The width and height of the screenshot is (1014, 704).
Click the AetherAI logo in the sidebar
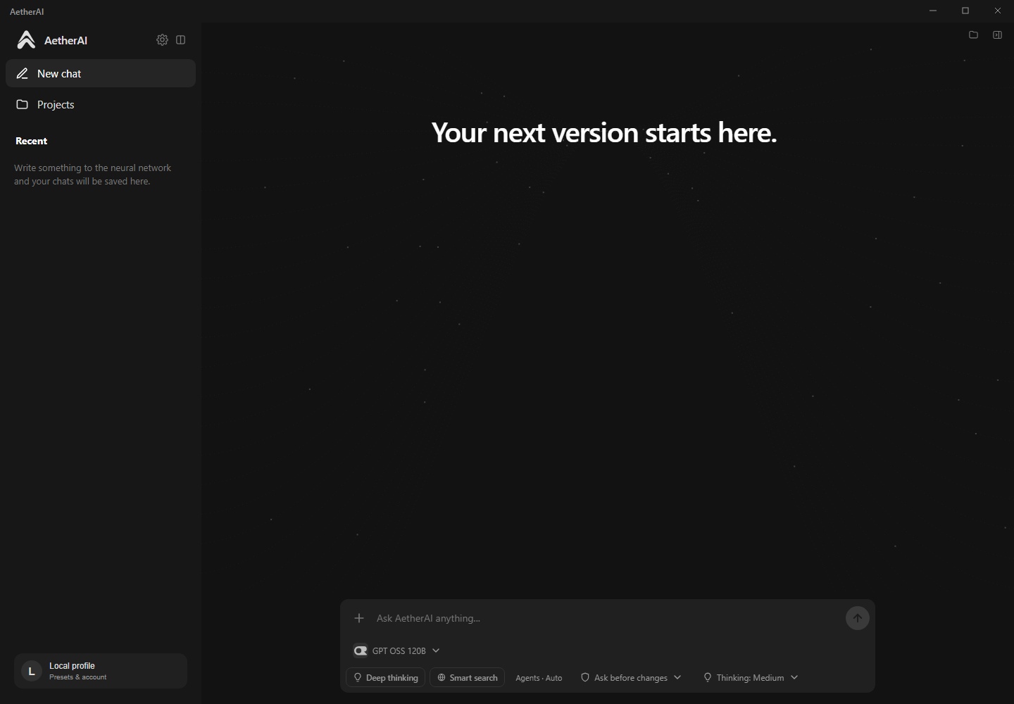pos(26,40)
